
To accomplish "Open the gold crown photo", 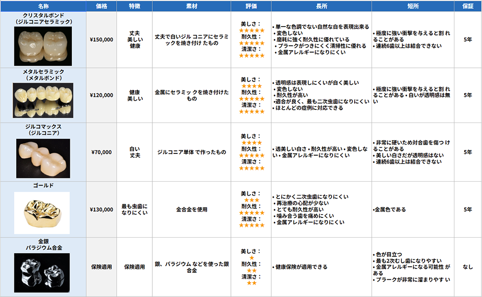I will pyautogui.click(x=42, y=213).
